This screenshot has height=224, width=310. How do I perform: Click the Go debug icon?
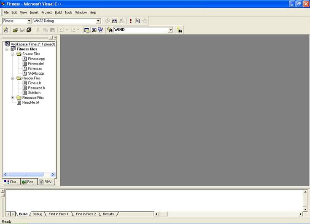click(x=137, y=21)
